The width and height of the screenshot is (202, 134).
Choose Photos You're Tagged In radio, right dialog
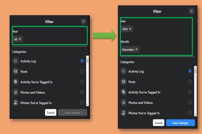190,113
